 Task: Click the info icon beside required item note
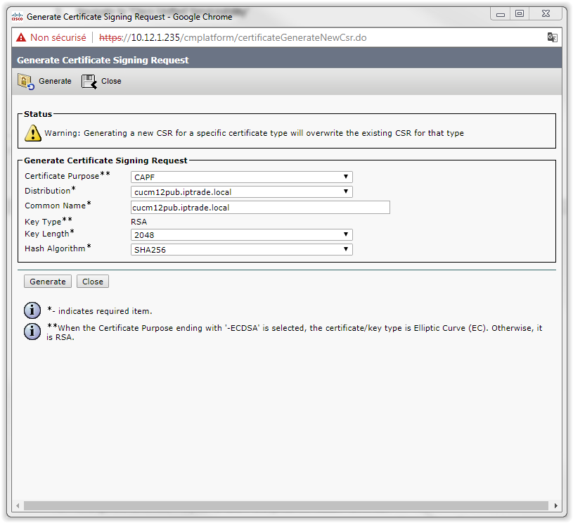[32, 310]
